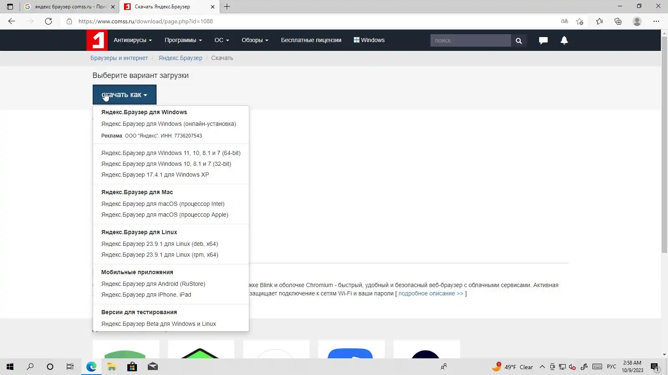
Task: Expand the Обзоры menu
Action: click(255, 40)
